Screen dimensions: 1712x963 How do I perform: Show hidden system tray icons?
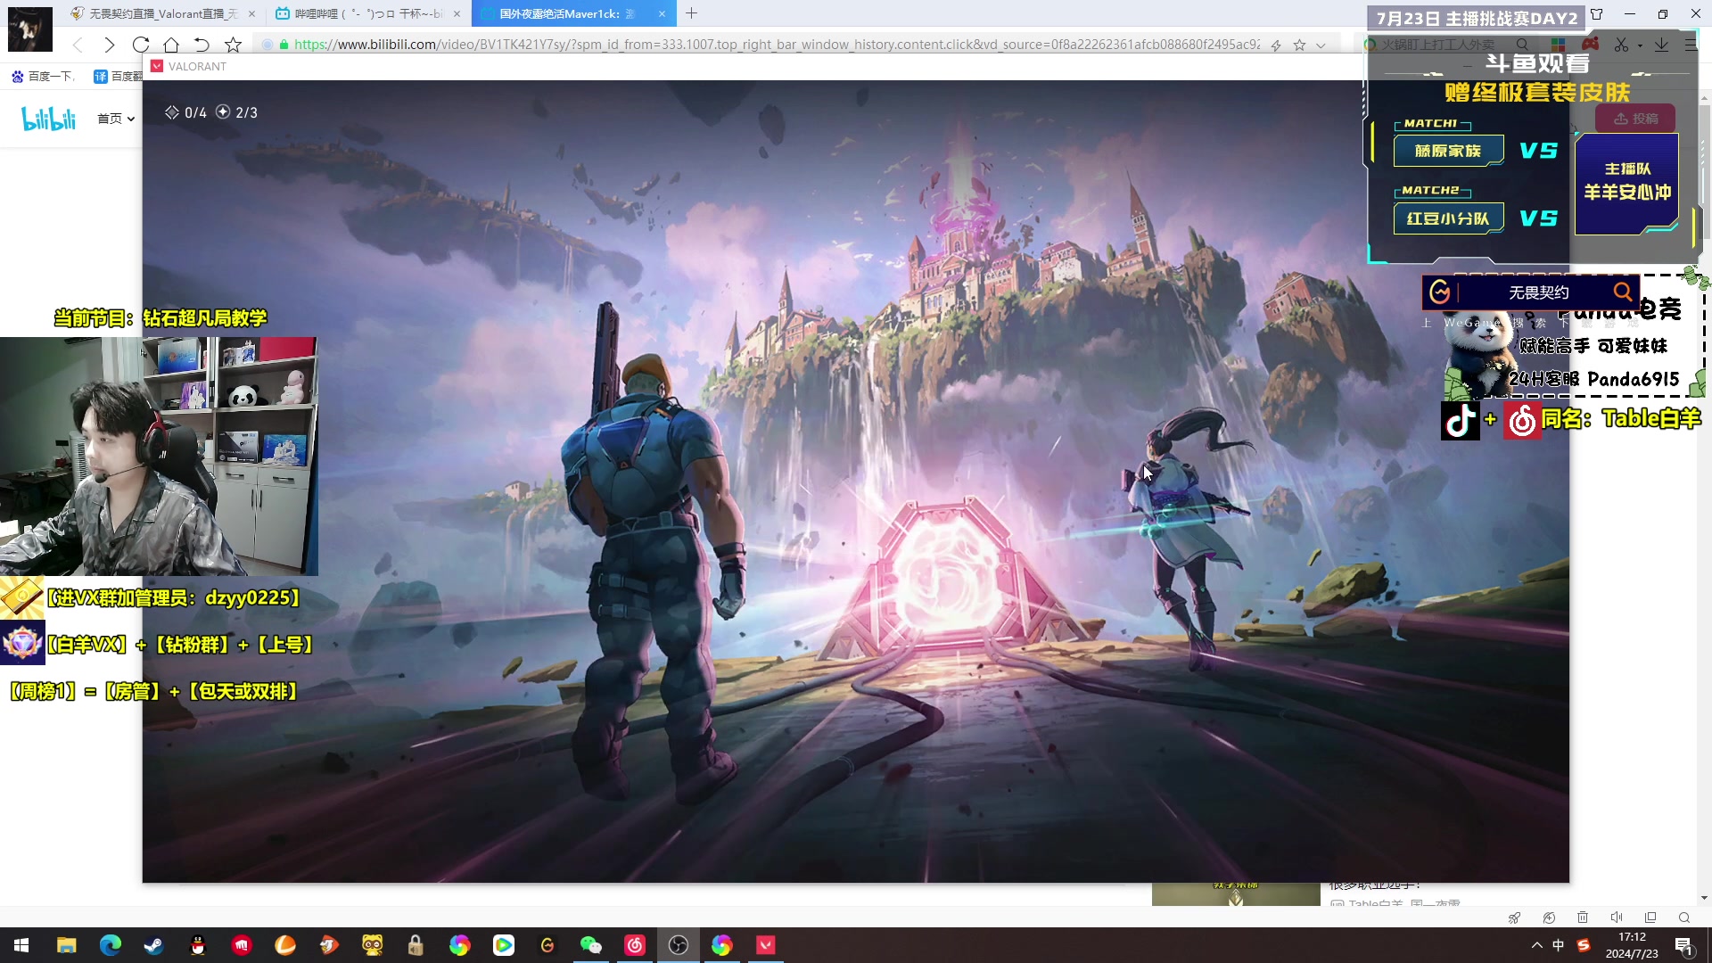click(1536, 945)
